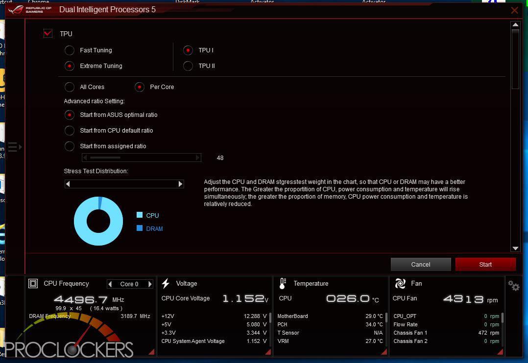Toggle the TPU checkbox
Image resolution: width=528 pixels, height=363 pixels.
tap(48, 33)
